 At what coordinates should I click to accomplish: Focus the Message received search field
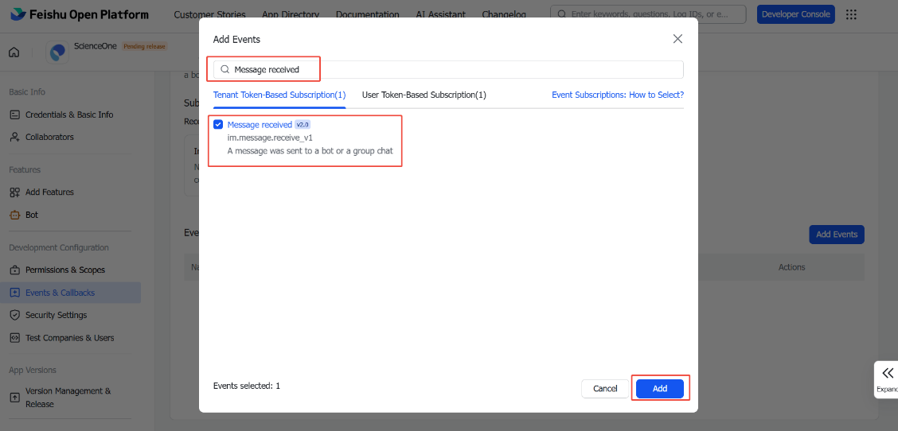click(x=448, y=69)
